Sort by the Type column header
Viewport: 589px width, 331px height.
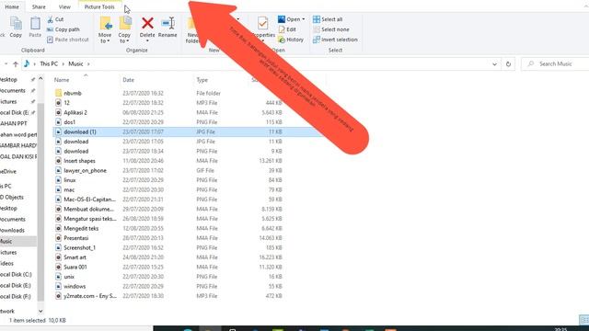click(202, 80)
